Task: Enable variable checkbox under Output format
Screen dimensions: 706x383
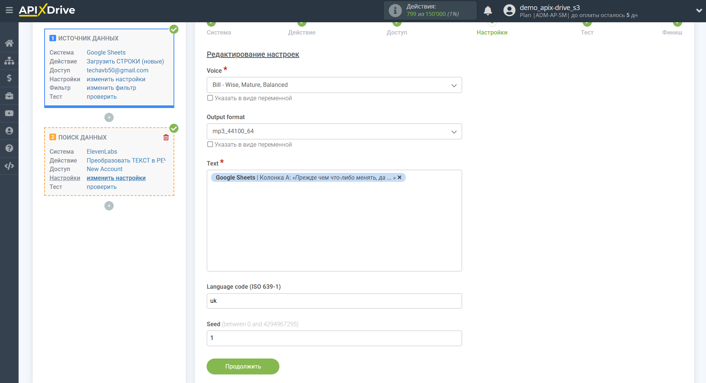Action: click(210, 144)
